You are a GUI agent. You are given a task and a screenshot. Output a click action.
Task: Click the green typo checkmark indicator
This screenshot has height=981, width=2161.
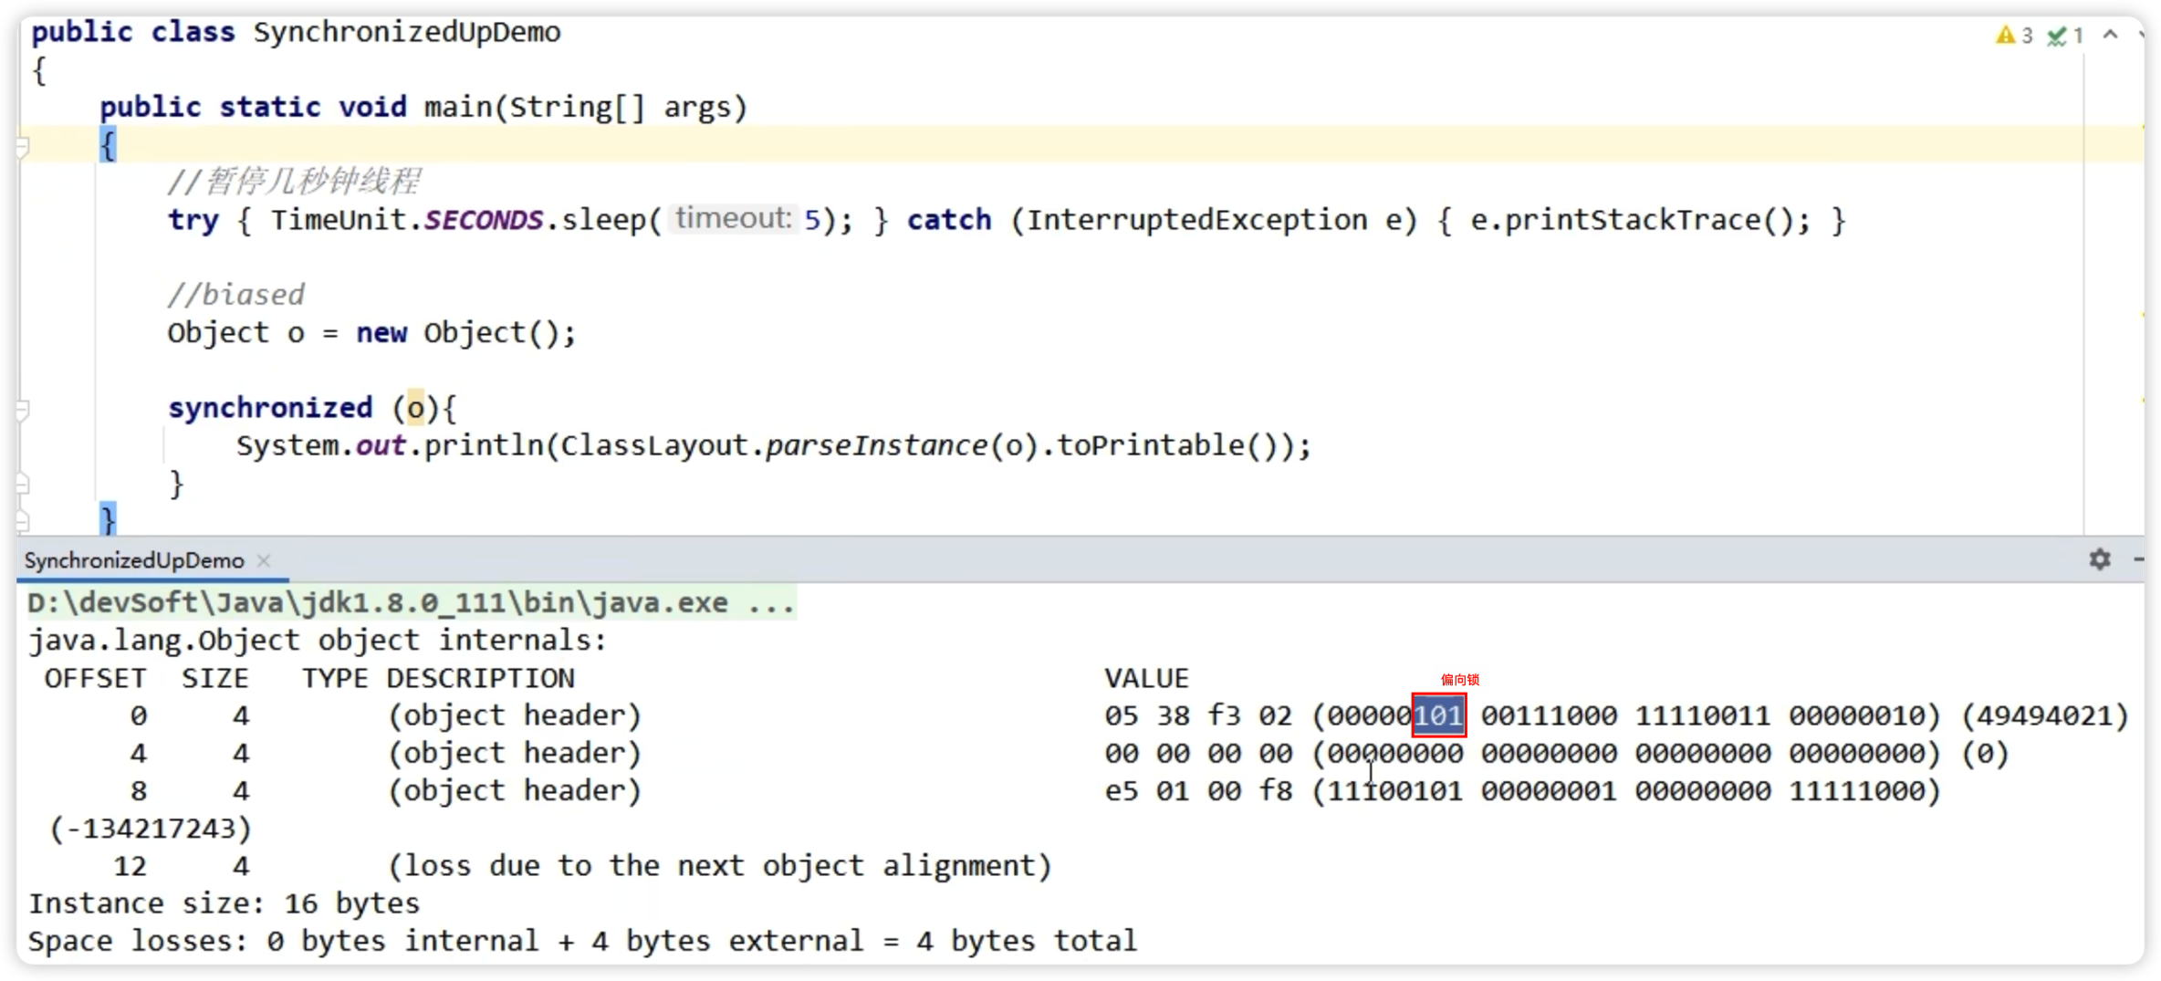click(x=2064, y=35)
